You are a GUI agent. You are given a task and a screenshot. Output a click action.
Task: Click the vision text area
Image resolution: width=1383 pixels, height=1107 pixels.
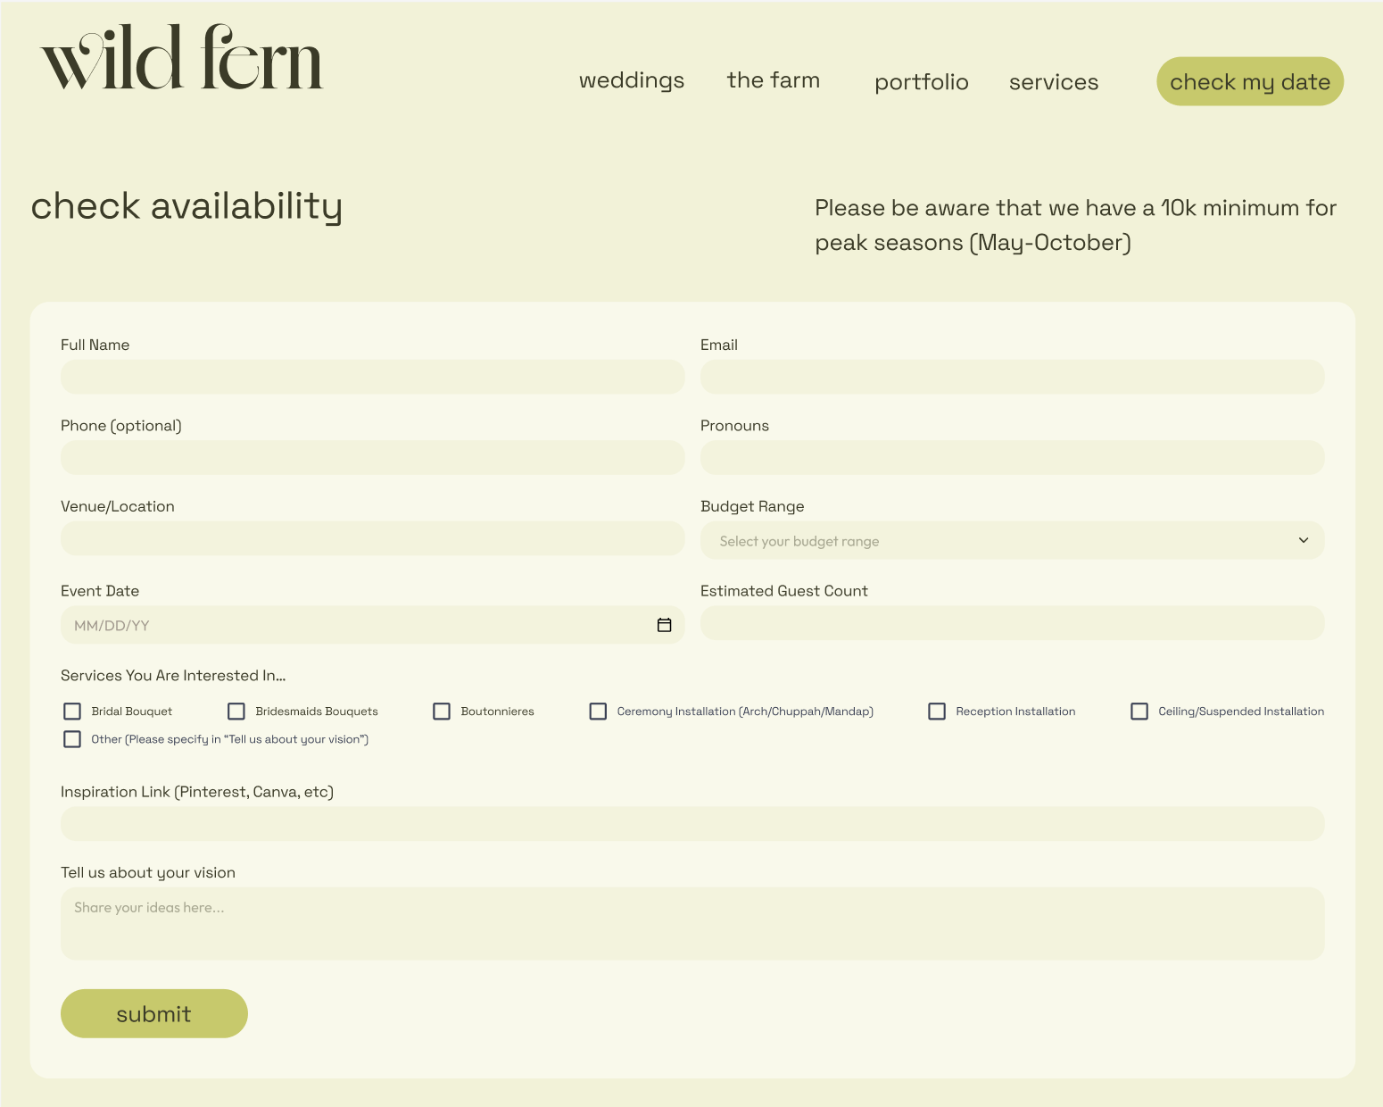(691, 923)
